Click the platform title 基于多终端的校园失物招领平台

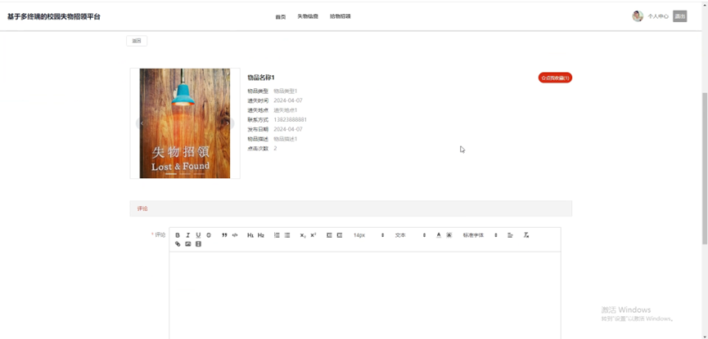tap(54, 16)
